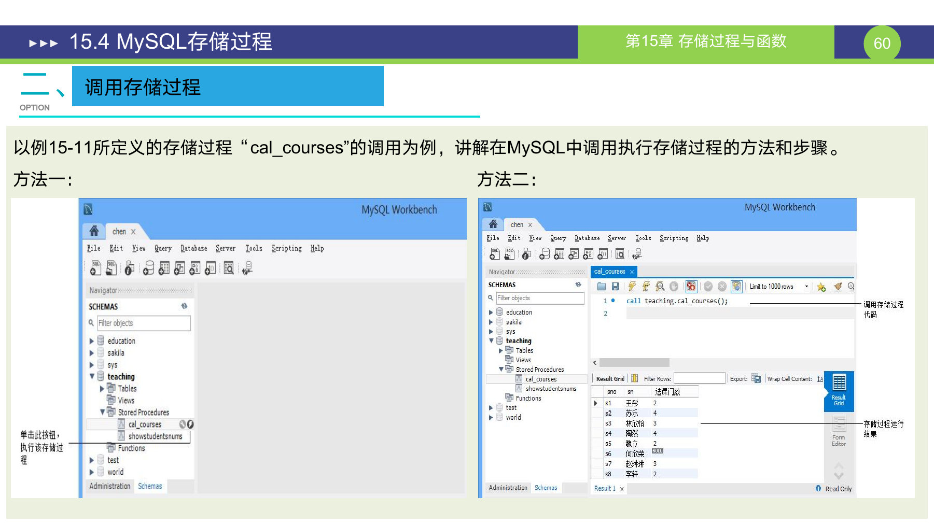Execute the query with the lightning bolt icon
Screen dimensions: 934x525
click(x=632, y=286)
